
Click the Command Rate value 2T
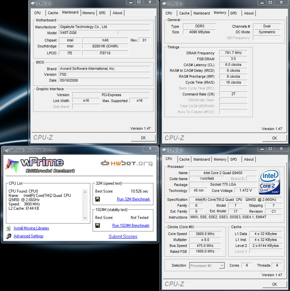click(233, 94)
